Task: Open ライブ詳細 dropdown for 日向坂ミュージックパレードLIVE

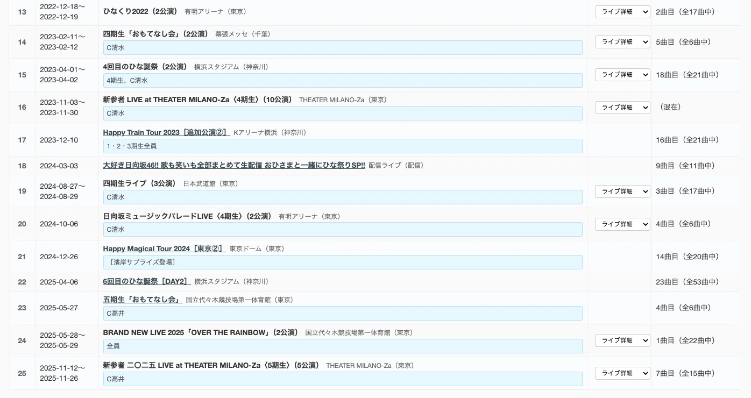Action: click(x=622, y=224)
